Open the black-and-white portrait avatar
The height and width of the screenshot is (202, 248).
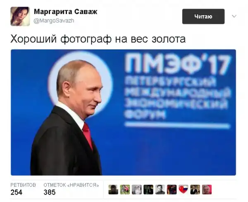click(x=160, y=190)
